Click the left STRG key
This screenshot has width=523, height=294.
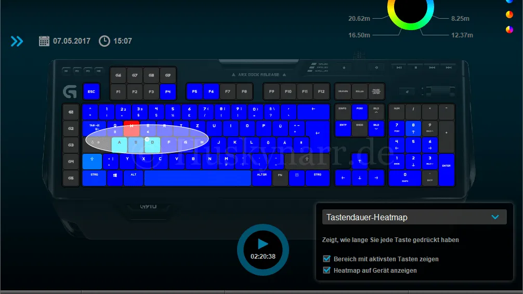95,178
